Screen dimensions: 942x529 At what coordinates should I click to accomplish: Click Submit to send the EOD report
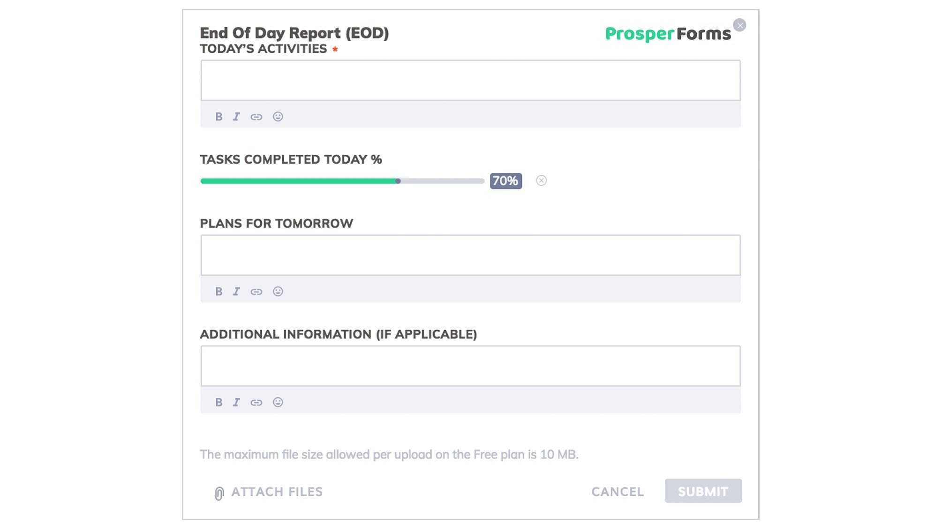[x=702, y=491]
